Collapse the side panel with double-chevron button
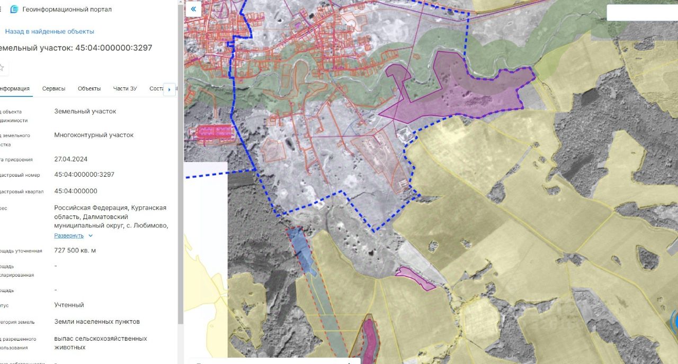The width and height of the screenshot is (678, 364). coord(193,9)
